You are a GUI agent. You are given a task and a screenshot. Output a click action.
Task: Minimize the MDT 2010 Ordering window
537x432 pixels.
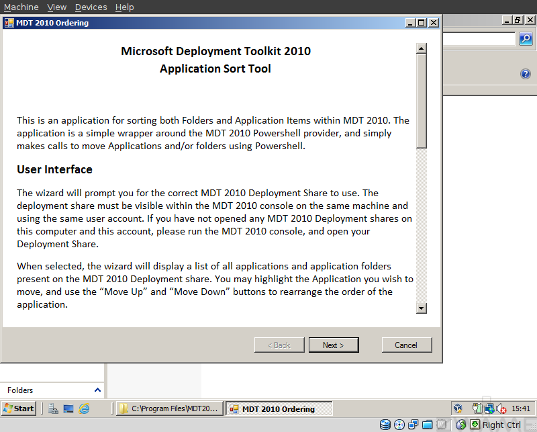(x=410, y=23)
